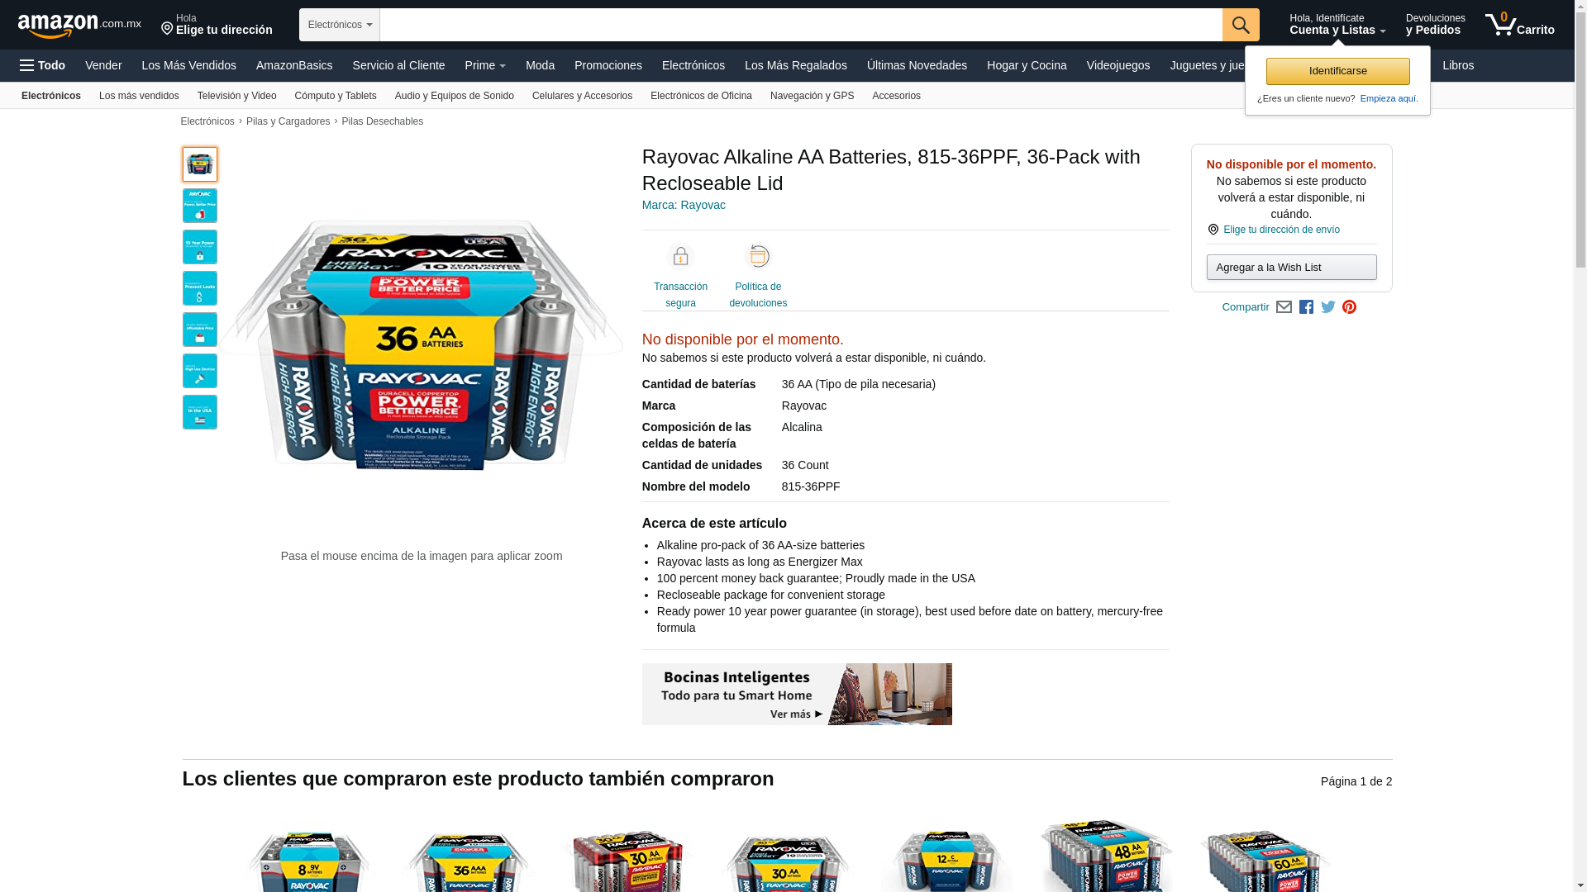The image size is (1587, 892).
Task: Share on Twitter icon
Action: (1328, 307)
